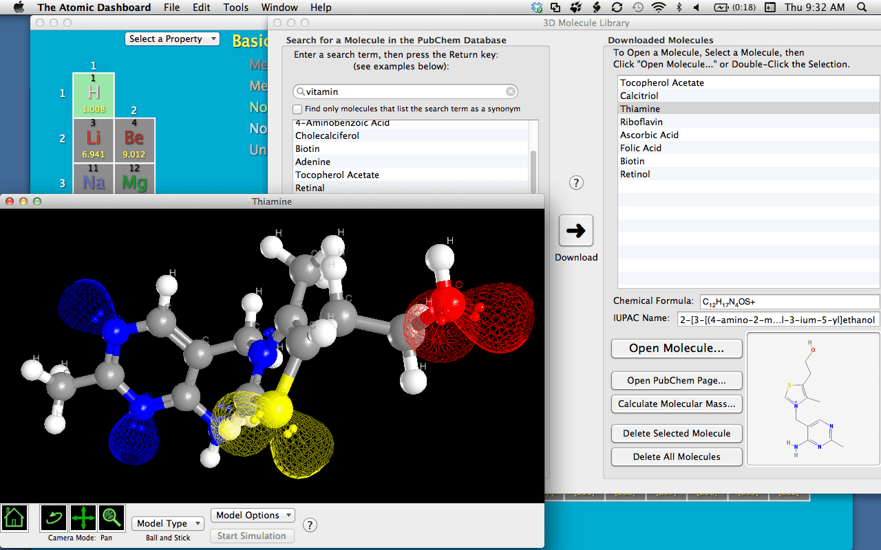Click the paw print menu bar icon
The width and height of the screenshot is (881, 550).
coord(575,8)
